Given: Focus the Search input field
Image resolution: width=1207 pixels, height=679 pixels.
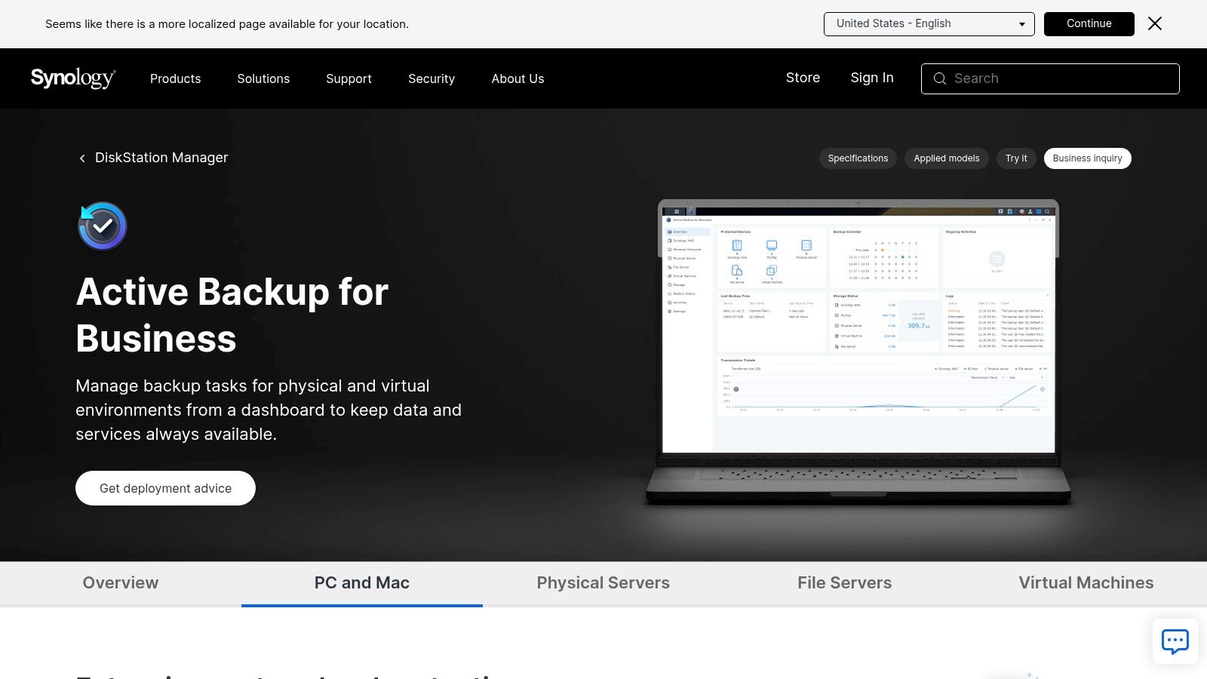Looking at the screenshot, I should pyautogui.click(x=1050, y=78).
